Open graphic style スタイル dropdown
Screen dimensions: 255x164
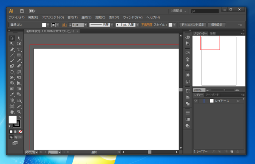[174, 25]
